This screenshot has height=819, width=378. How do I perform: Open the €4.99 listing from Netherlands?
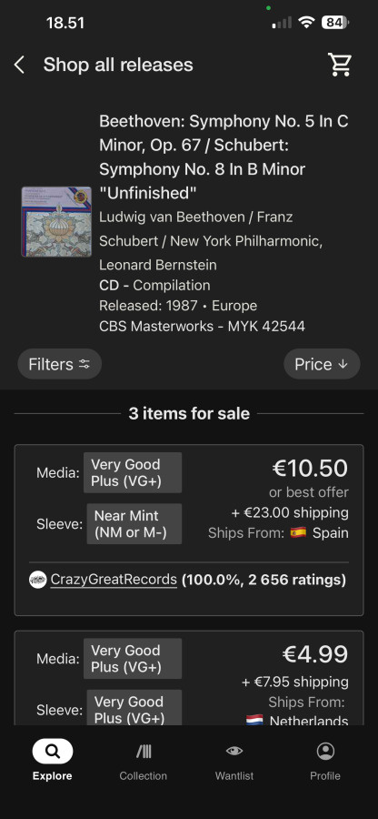tap(189, 678)
